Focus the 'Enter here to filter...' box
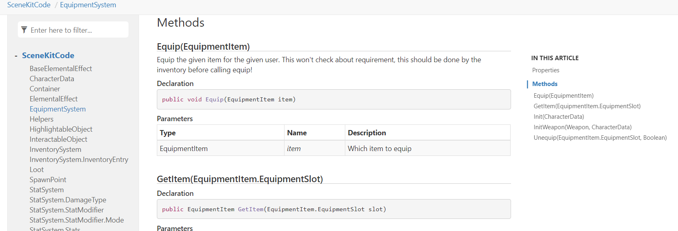Viewport: 678px width, 231px height. (x=73, y=30)
